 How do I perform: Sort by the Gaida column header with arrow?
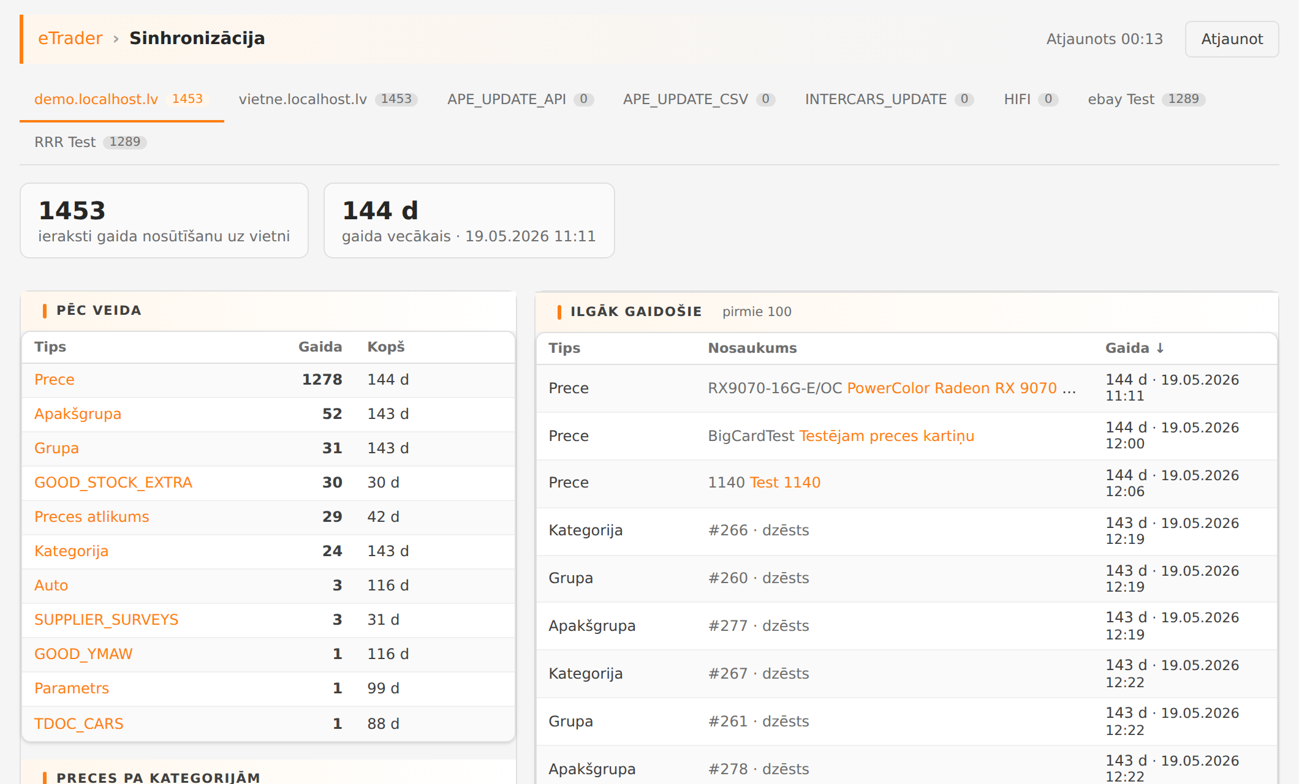pyautogui.click(x=1135, y=348)
